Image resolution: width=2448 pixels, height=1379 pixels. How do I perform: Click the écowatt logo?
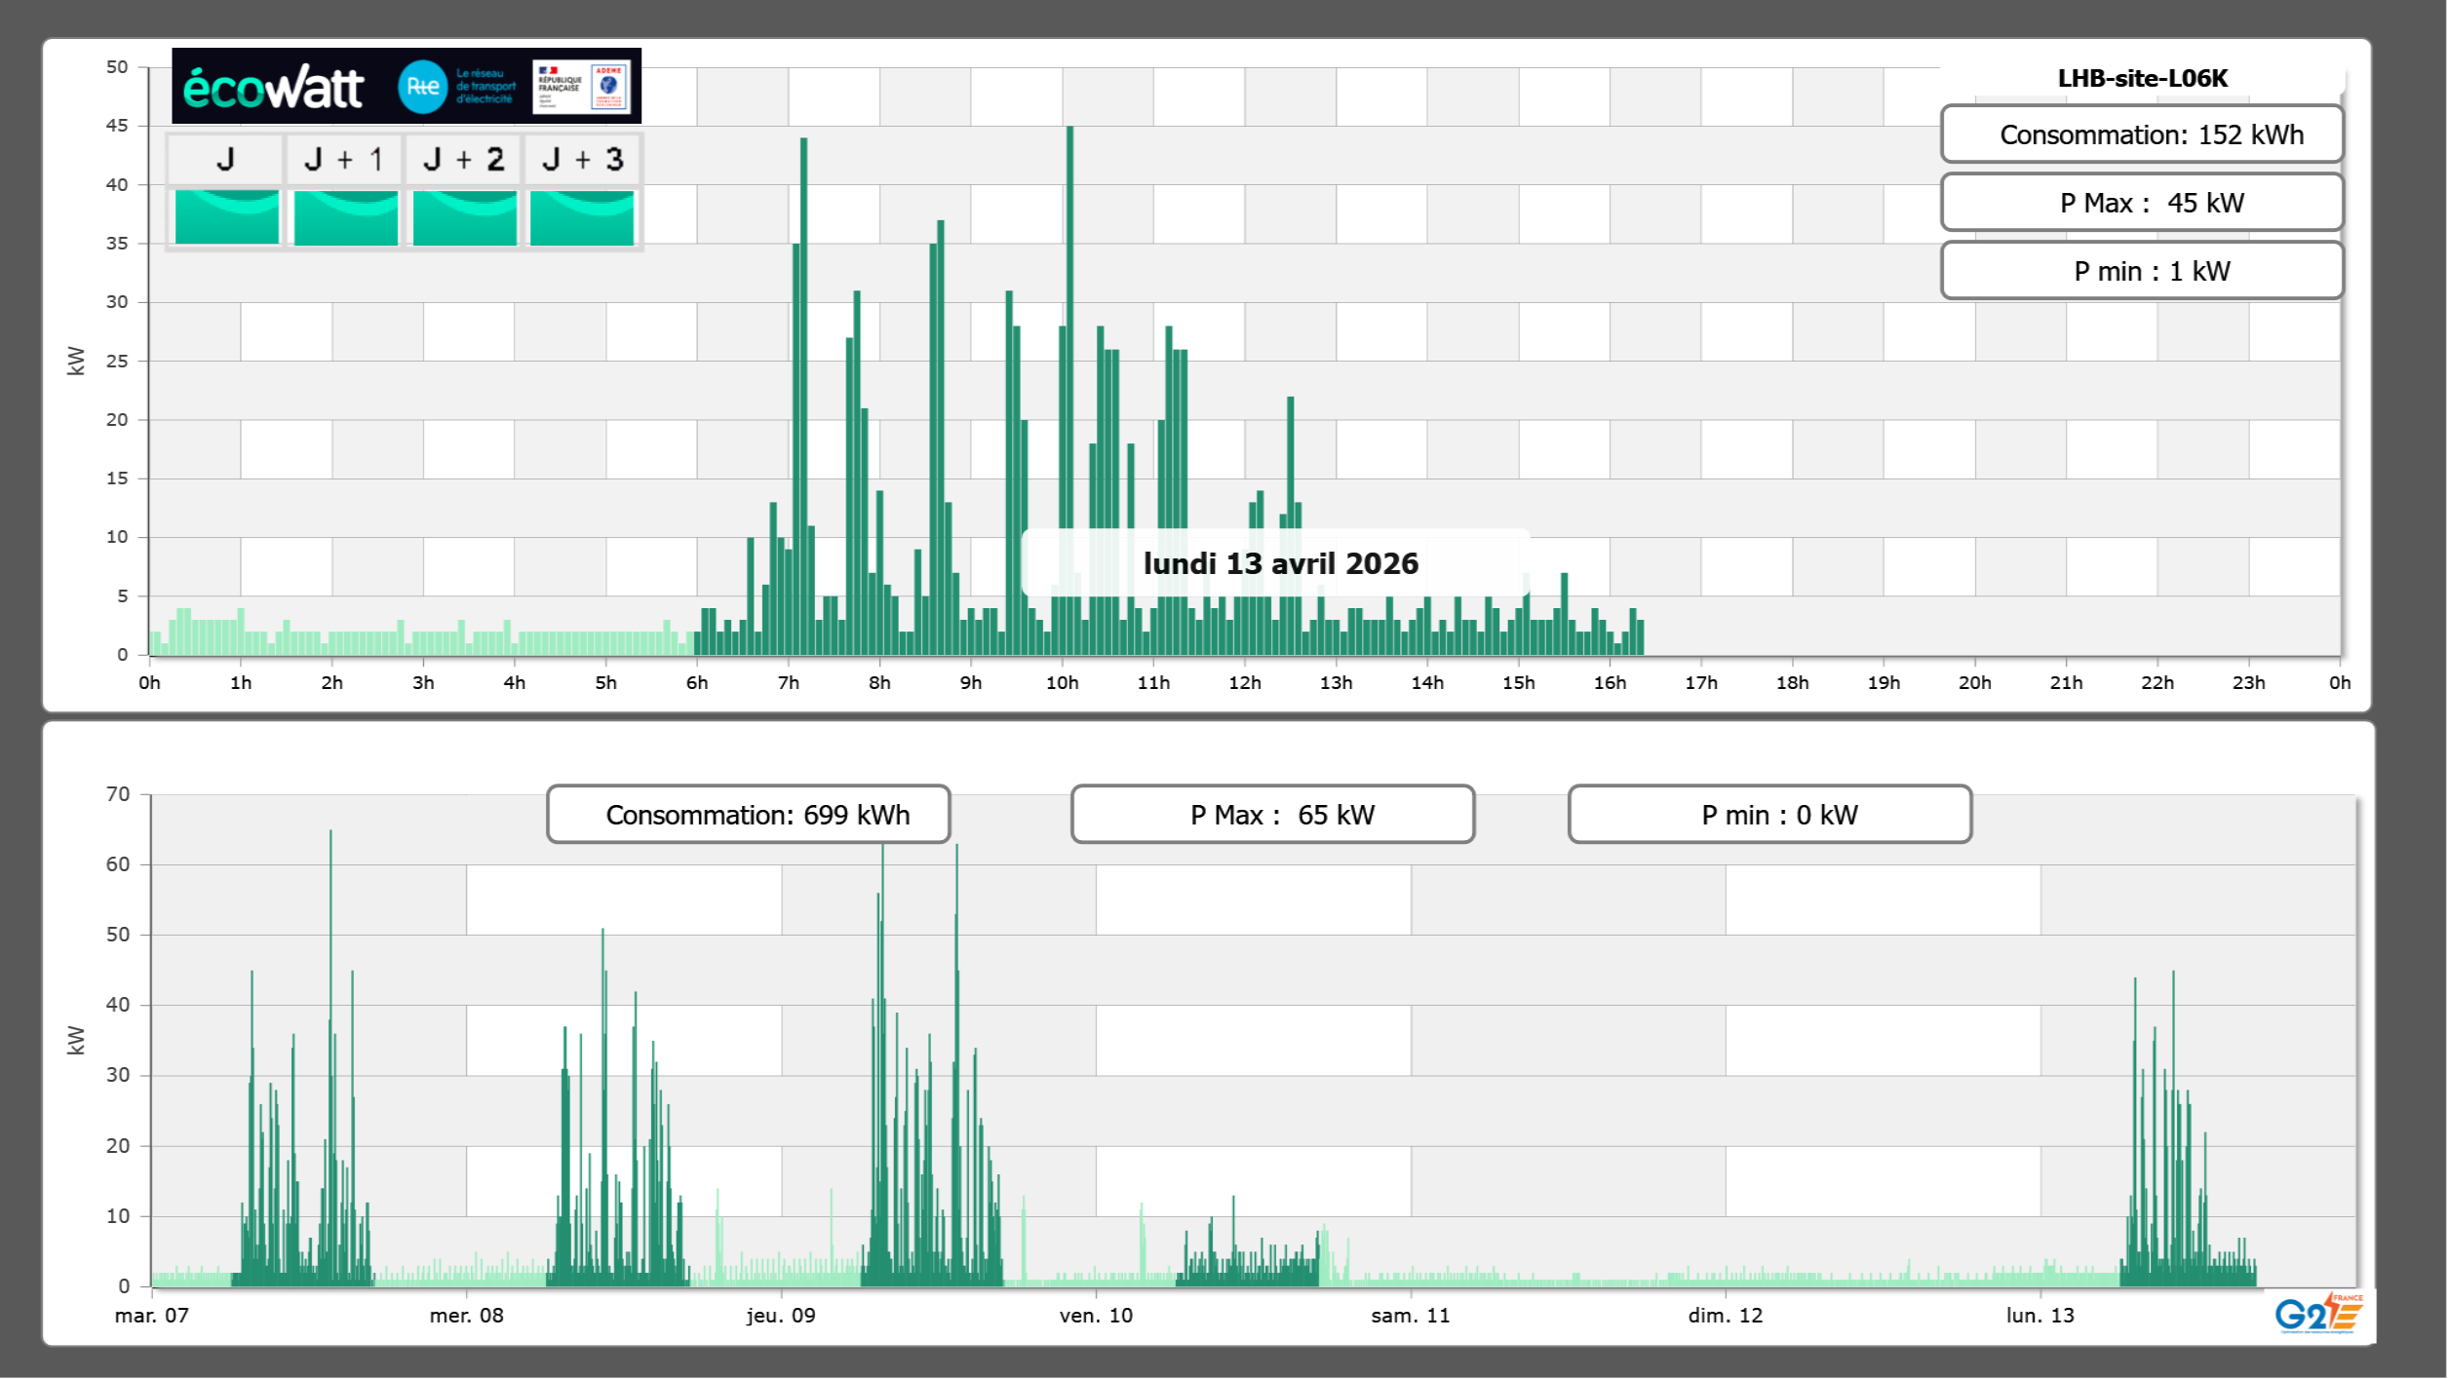273,88
